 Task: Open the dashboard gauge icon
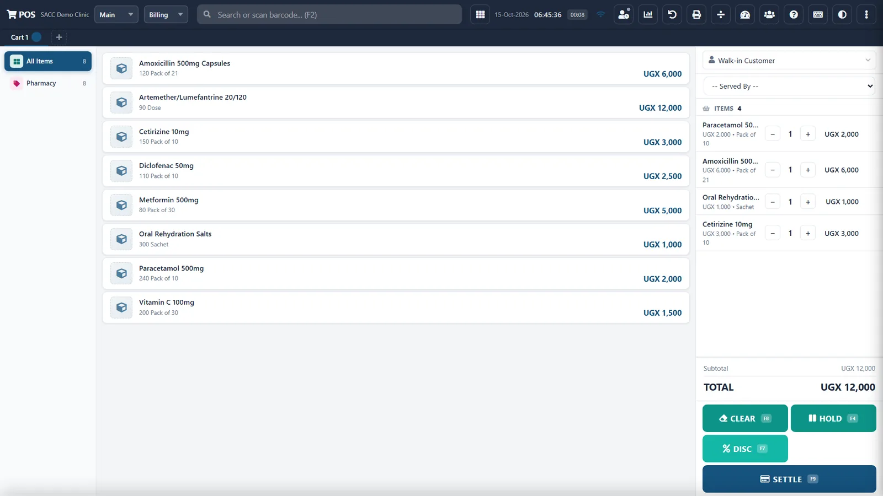click(745, 15)
